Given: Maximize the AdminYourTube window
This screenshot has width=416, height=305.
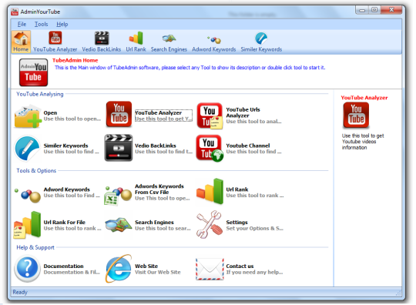Looking at the screenshot, I should tap(374, 10).
